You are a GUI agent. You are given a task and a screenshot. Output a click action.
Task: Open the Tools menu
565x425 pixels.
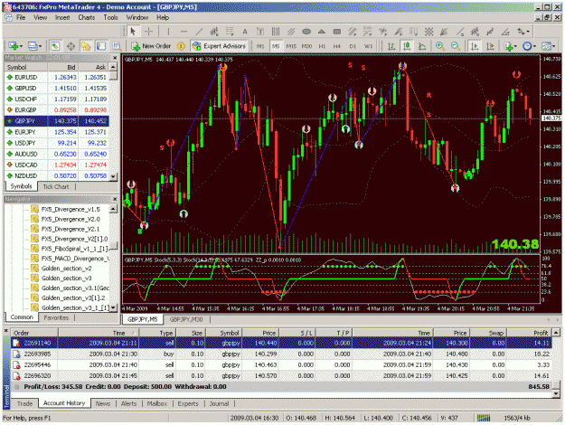coord(110,17)
